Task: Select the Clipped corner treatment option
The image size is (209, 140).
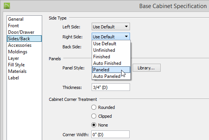Action: click(94, 116)
